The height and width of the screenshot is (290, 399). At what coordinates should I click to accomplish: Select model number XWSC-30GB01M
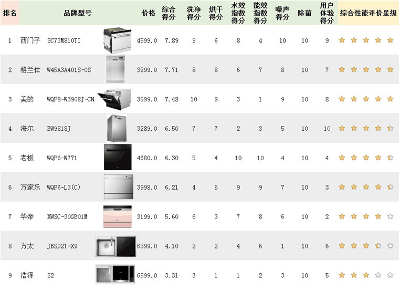67,216
